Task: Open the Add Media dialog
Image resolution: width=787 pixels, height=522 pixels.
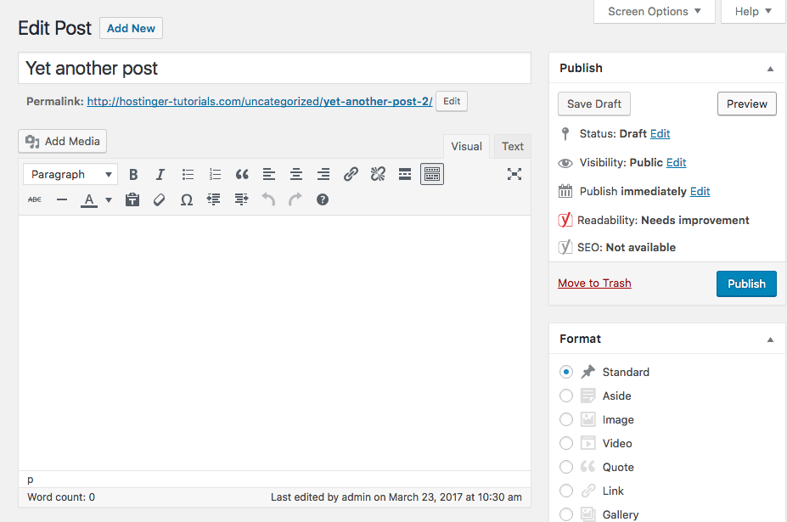Action: coord(62,141)
